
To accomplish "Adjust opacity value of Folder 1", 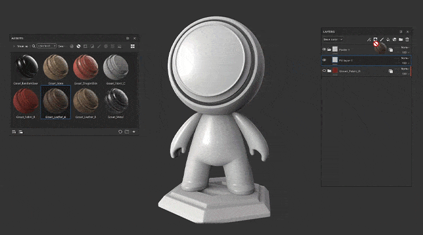I will [405, 52].
